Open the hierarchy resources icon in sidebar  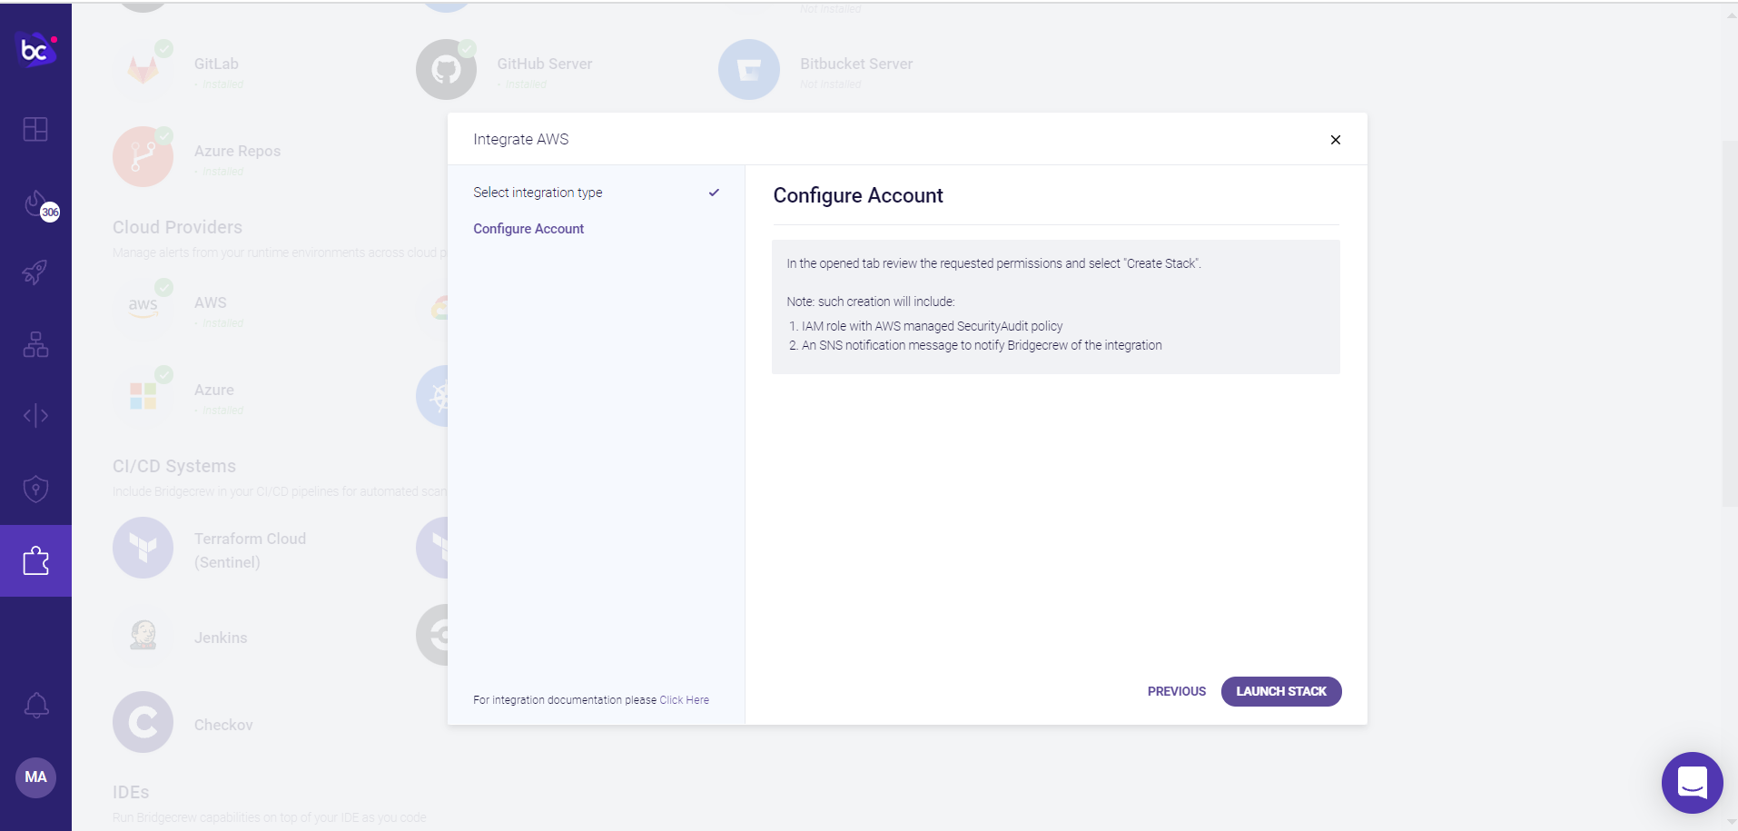pyautogui.click(x=35, y=344)
